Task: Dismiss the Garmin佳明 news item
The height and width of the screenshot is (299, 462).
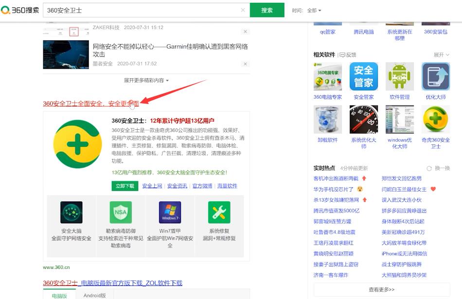Action: point(245,64)
